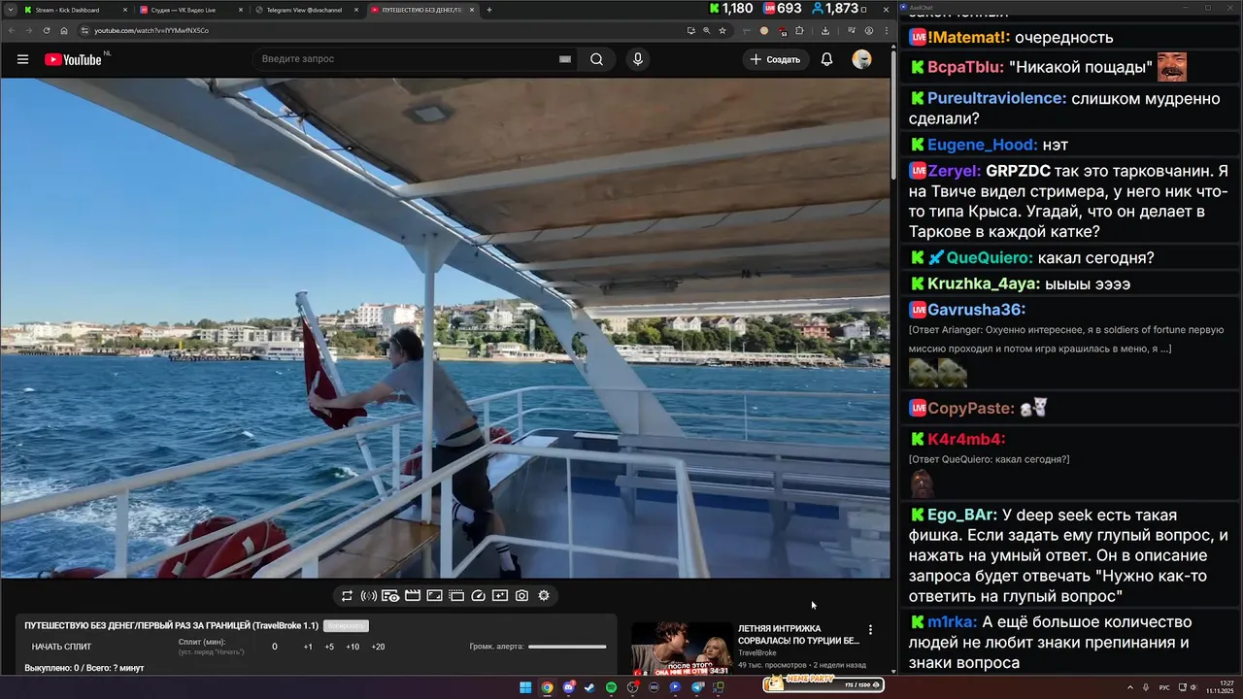This screenshot has height=699, width=1243.
Task: Click chat username Pureultraviolence
Action: [996, 98]
